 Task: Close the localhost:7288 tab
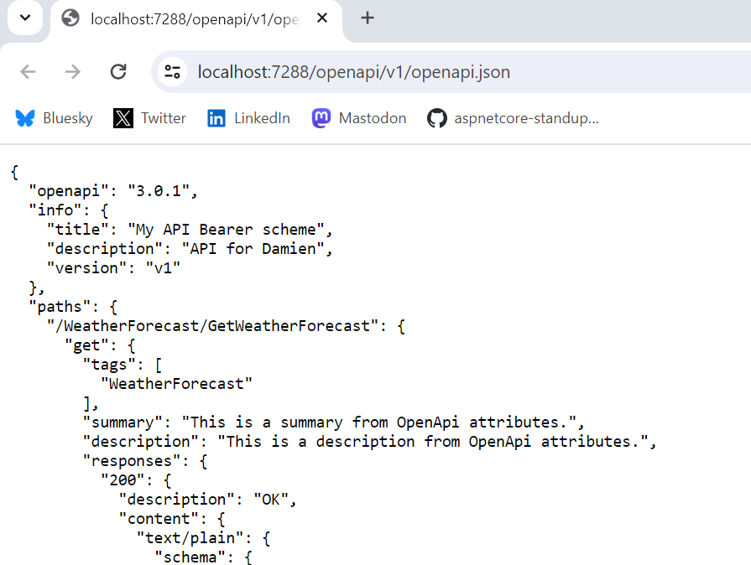click(x=323, y=18)
